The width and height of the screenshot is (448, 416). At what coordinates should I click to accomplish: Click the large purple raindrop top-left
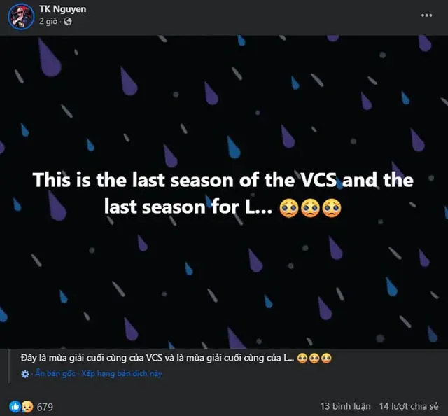49,58
